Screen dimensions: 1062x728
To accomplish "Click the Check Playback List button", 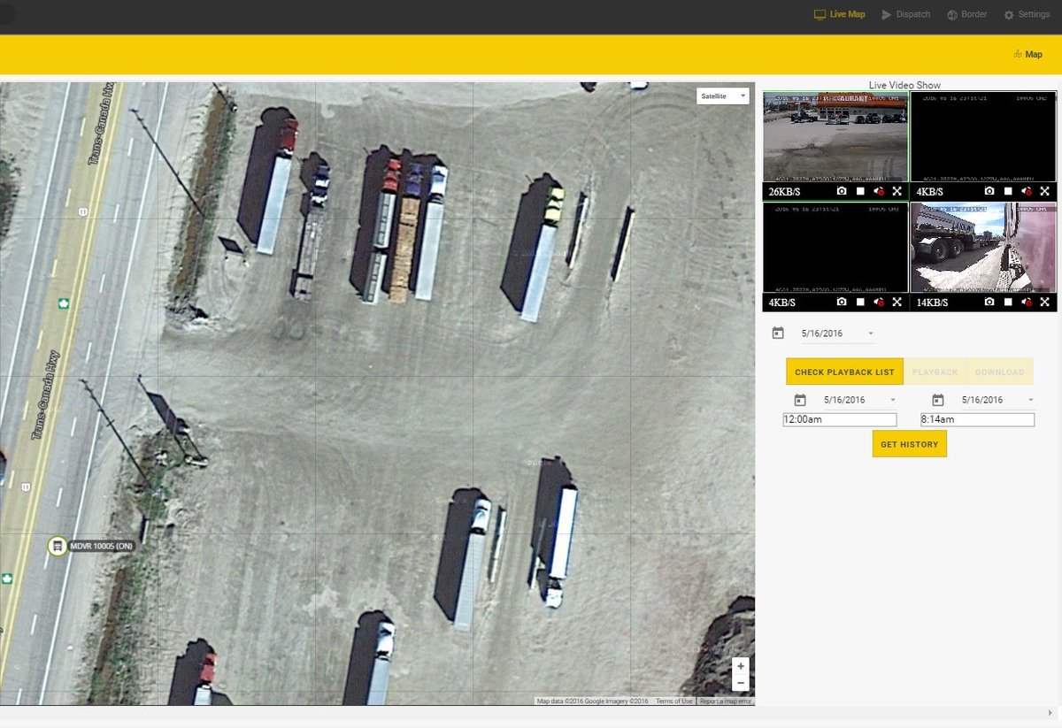I will coord(844,372).
